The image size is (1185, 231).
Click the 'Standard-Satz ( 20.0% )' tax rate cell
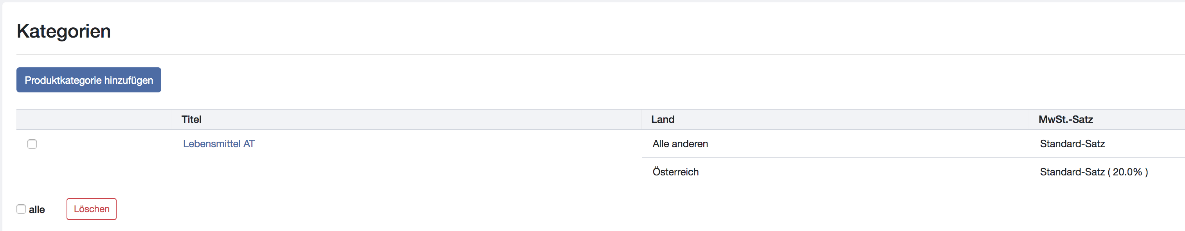1093,172
